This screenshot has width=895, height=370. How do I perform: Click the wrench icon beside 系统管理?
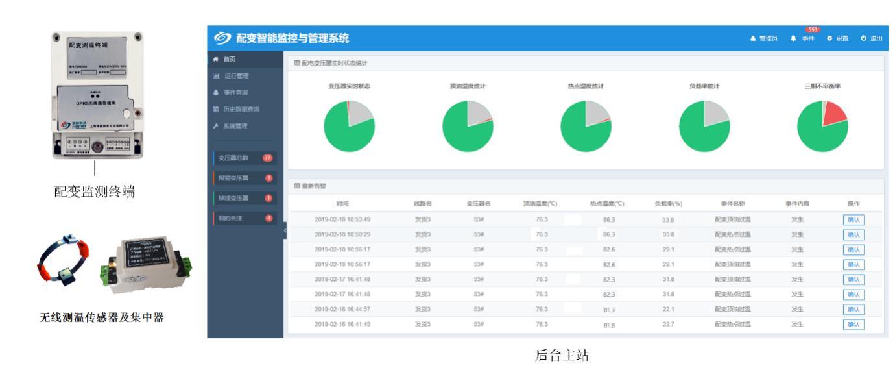click(214, 125)
